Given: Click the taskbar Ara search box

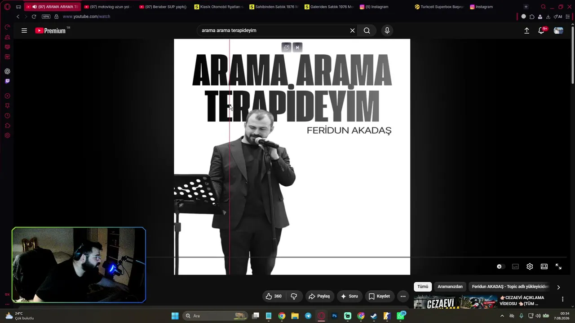Looking at the screenshot, I should (x=216, y=316).
